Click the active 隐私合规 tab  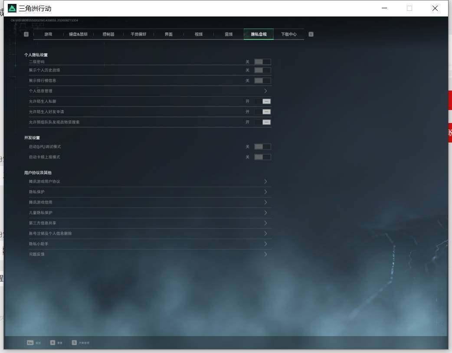click(259, 34)
